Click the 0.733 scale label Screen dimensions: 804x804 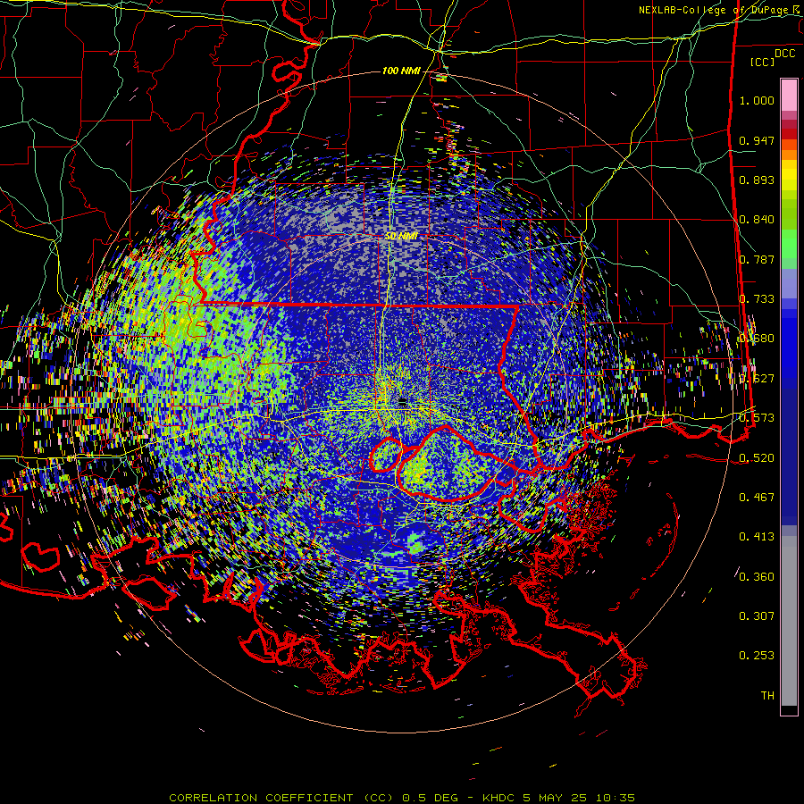click(x=757, y=299)
